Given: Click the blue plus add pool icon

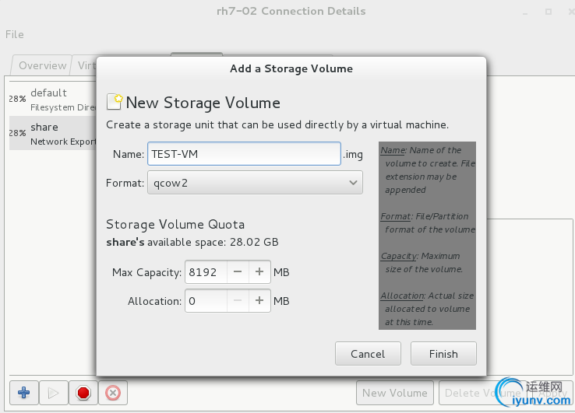Looking at the screenshot, I should point(24,393).
